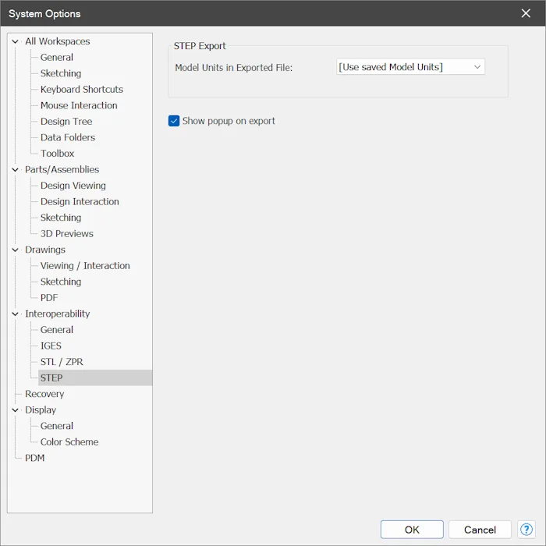The image size is (546, 546).
Task: Select the Display category label
Action: click(41, 409)
